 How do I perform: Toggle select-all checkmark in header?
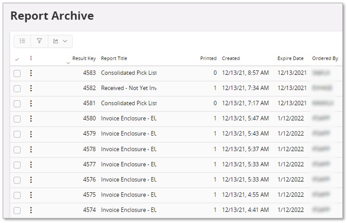[x=17, y=59]
